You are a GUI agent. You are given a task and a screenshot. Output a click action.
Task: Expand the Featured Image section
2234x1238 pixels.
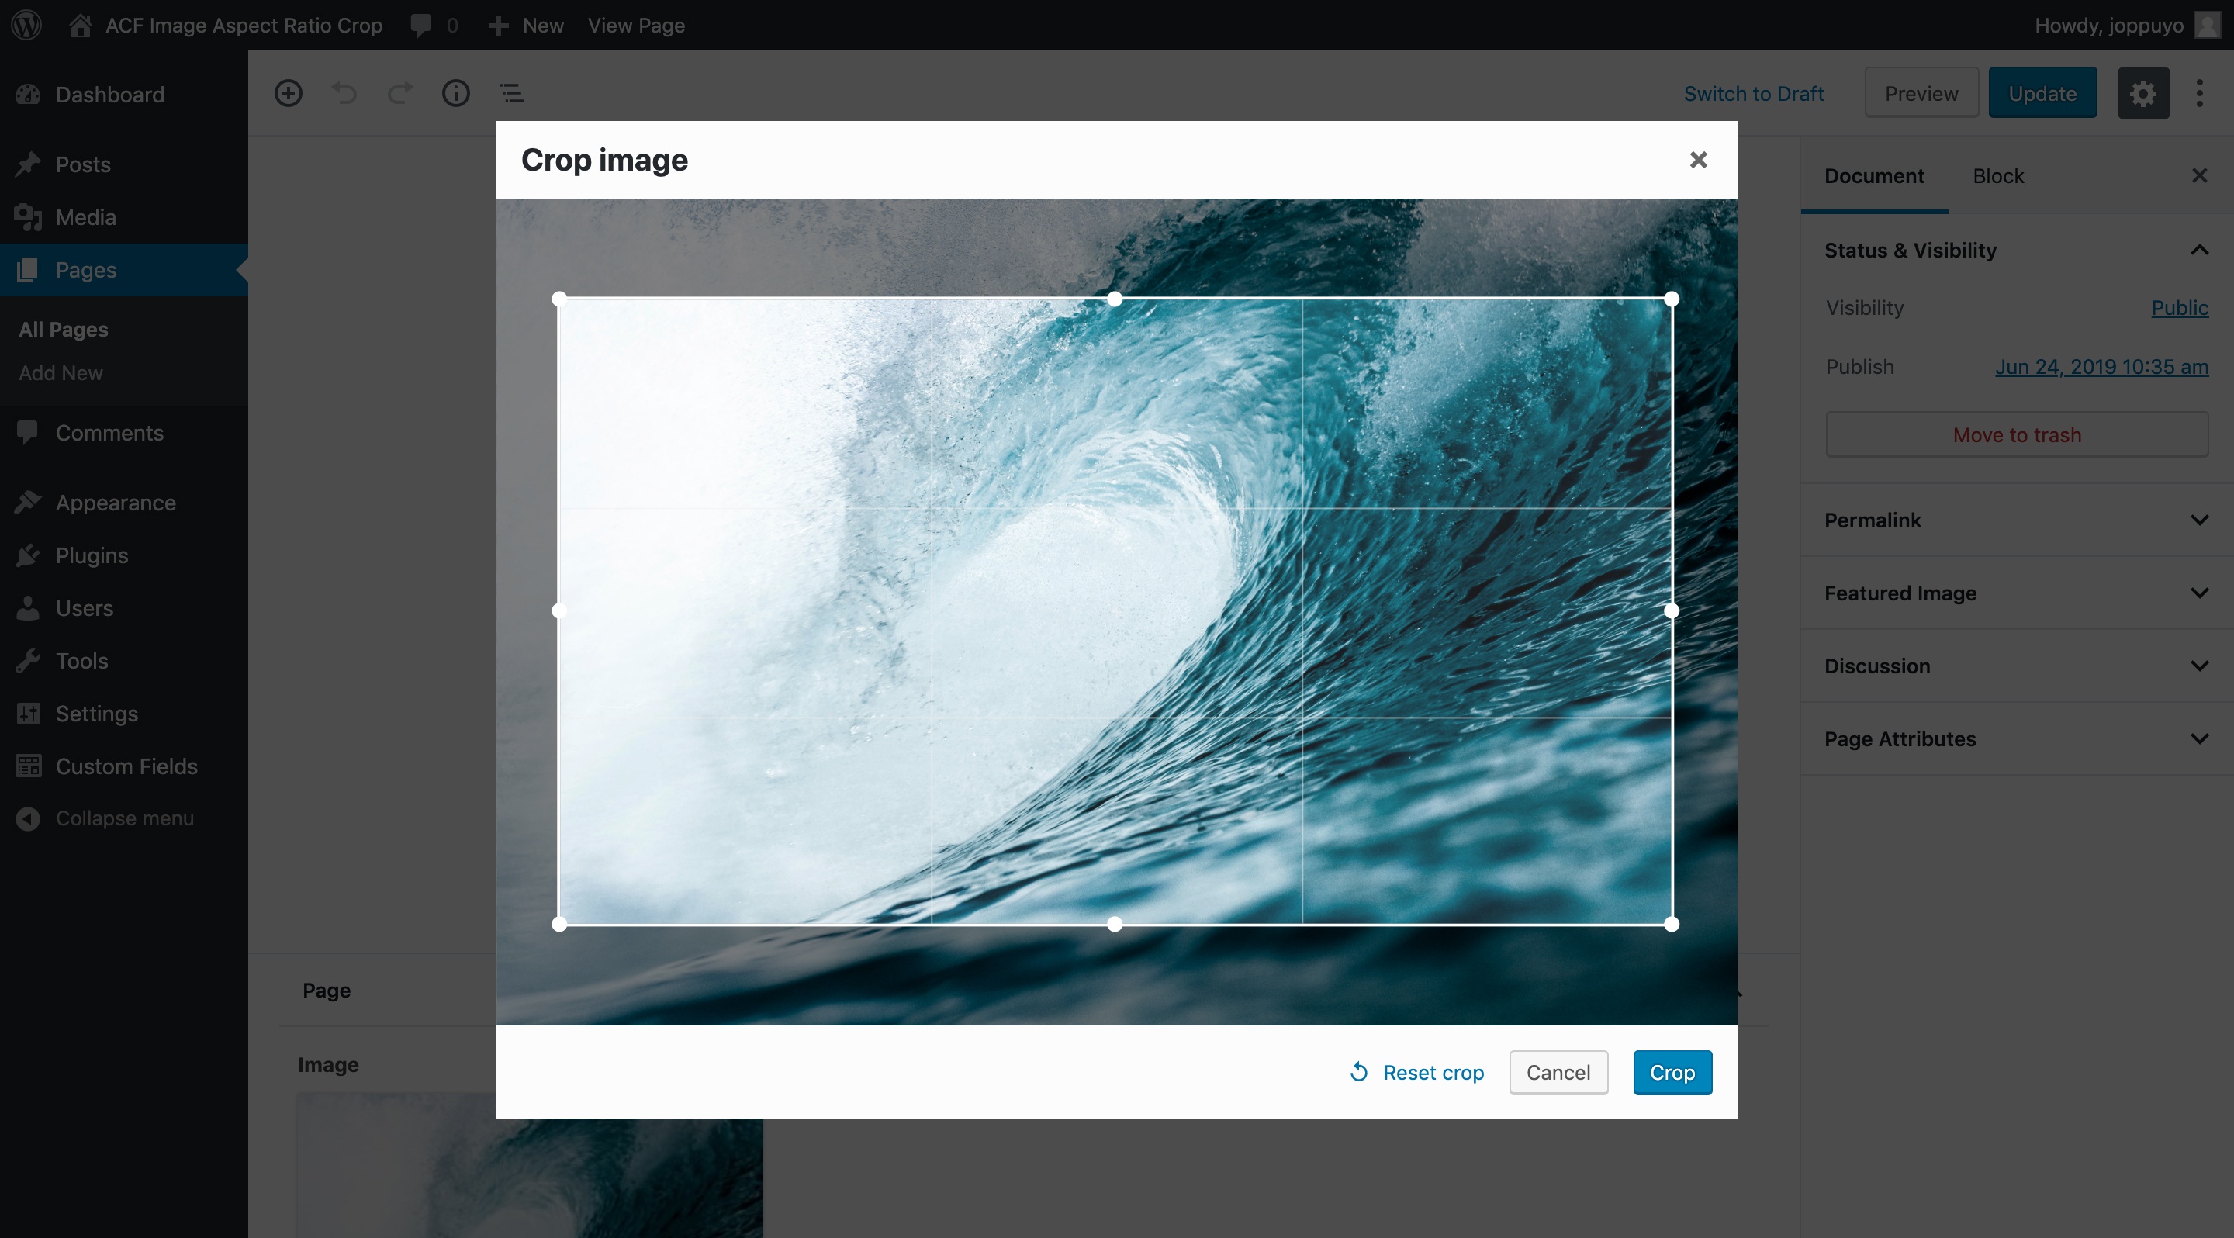[x=2016, y=592]
